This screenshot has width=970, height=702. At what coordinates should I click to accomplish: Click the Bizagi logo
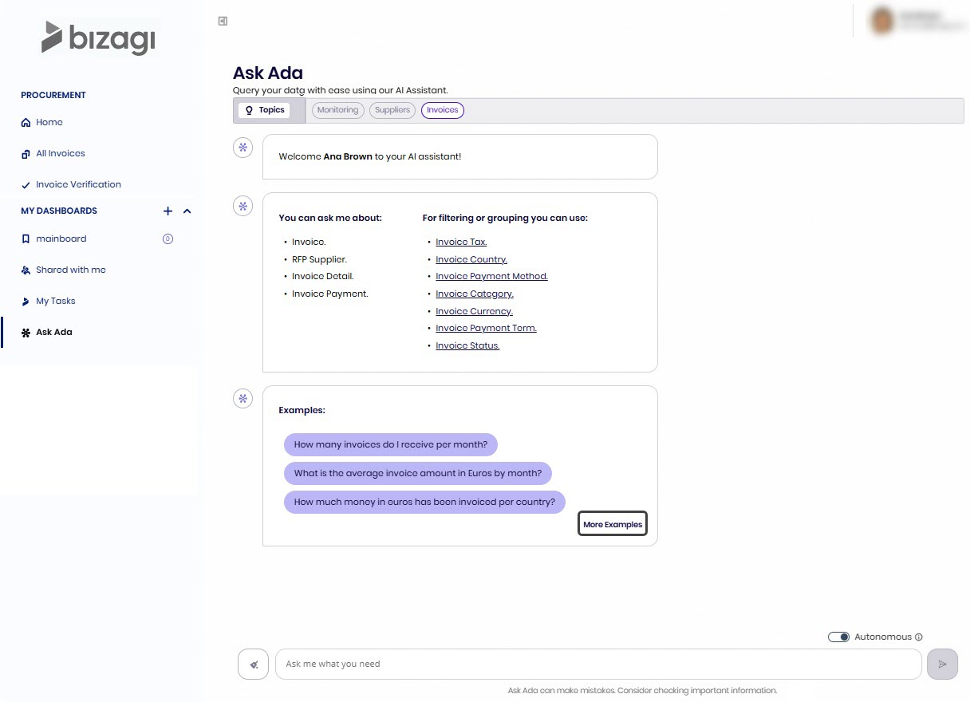pos(99,37)
